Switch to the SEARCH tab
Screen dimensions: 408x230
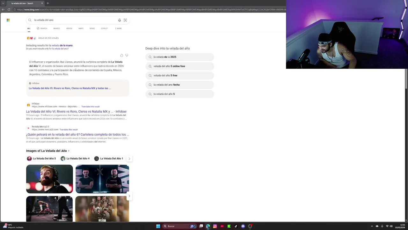coord(42,28)
